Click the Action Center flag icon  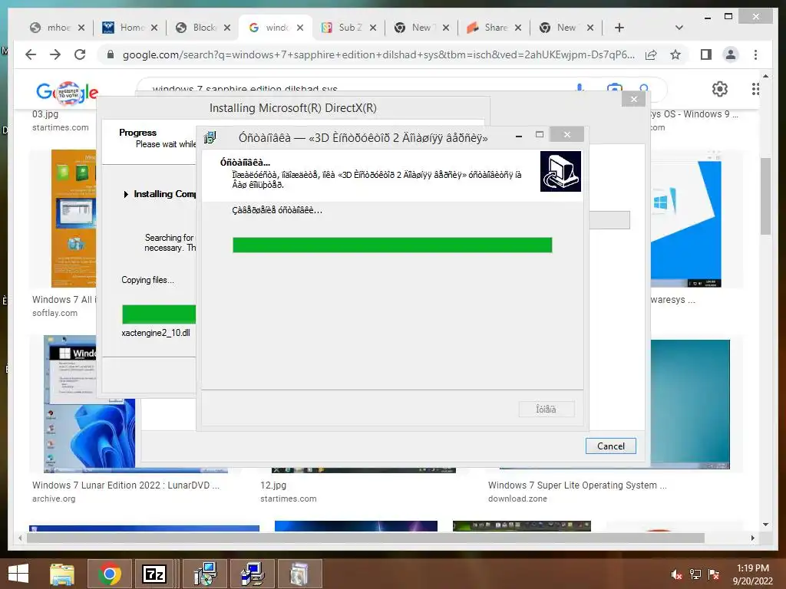click(714, 574)
